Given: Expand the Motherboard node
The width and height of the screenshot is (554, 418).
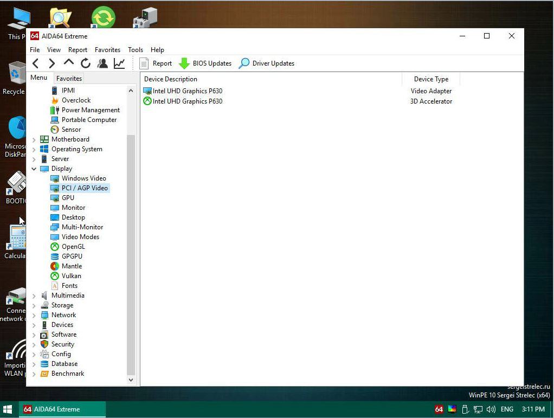Looking at the screenshot, I should pos(34,140).
